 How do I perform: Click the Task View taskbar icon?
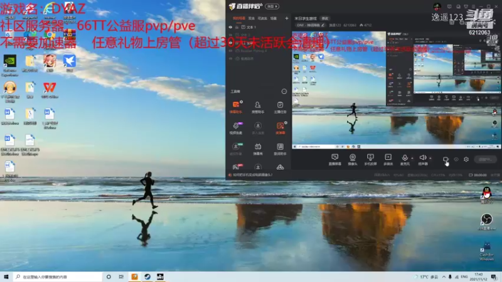(x=121, y=276)
